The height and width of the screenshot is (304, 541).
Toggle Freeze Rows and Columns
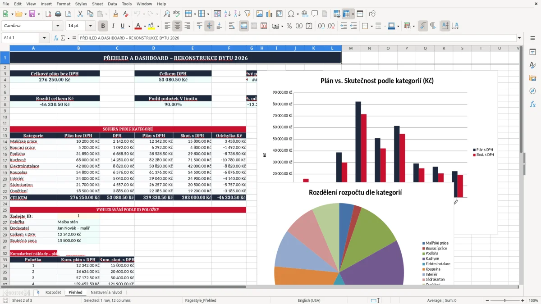pos(346,14)
